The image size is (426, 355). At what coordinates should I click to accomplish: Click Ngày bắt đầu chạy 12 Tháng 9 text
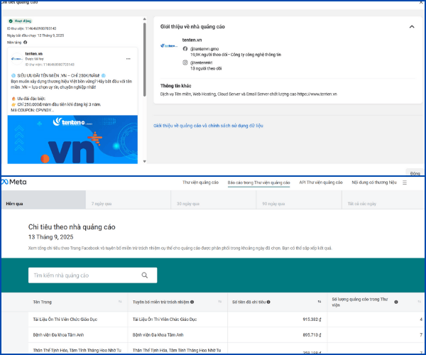click(35, 35)
